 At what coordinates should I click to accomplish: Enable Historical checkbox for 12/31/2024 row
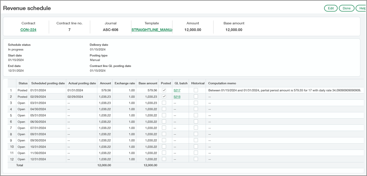pyautogui.click(x=196, y=159)
